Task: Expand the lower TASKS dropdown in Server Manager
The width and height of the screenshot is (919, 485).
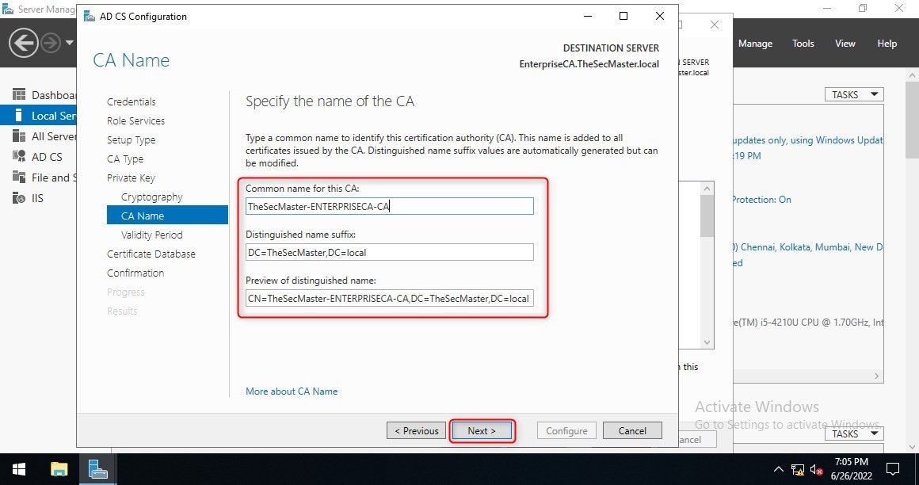Action: point(855,433)
